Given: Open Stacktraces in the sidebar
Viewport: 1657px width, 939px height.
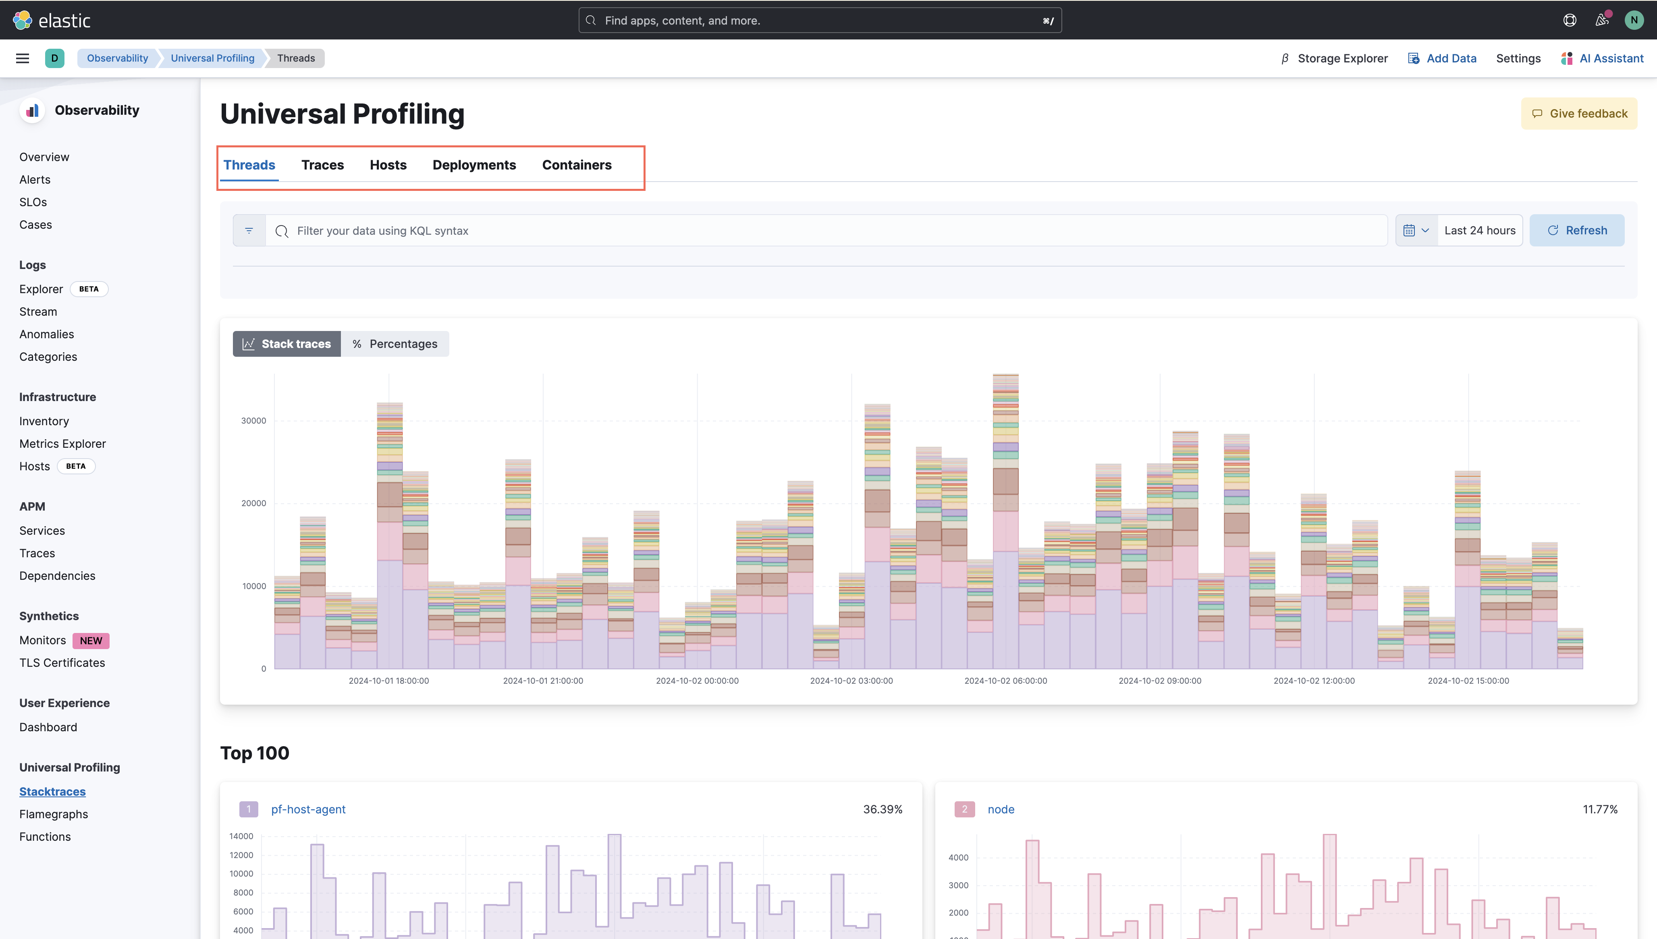Looking at the screenshot, I should click(x=52, y=791).
